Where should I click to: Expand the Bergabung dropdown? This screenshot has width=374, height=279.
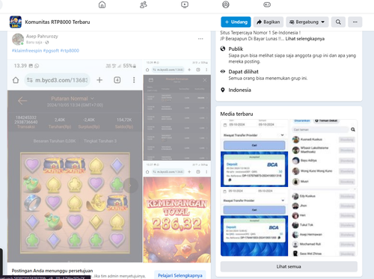pyautogui.click(x=307, y=22)
